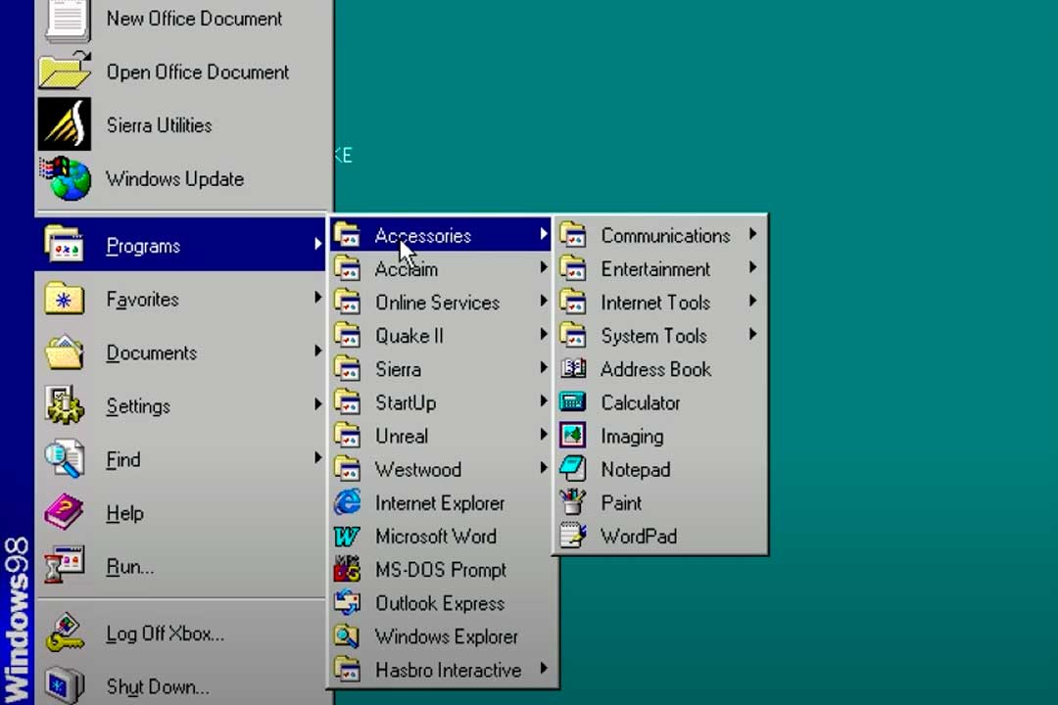Click the WordPad icon
Screen dimensions: 1058x705
coord(573,536)
